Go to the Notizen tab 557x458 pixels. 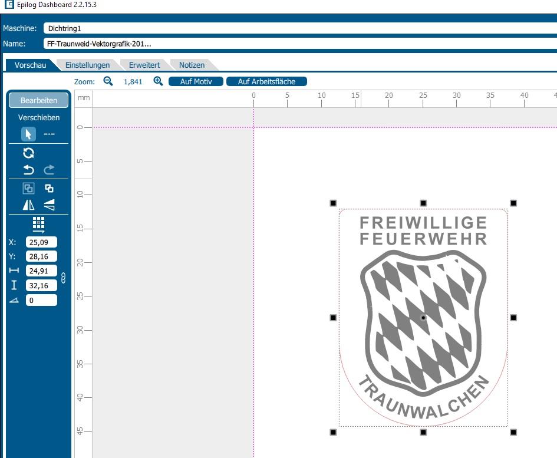click(192, 65)
